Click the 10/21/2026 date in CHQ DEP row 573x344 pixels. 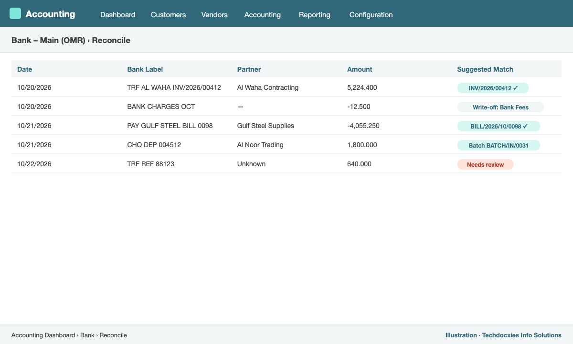tap(34, 145)
